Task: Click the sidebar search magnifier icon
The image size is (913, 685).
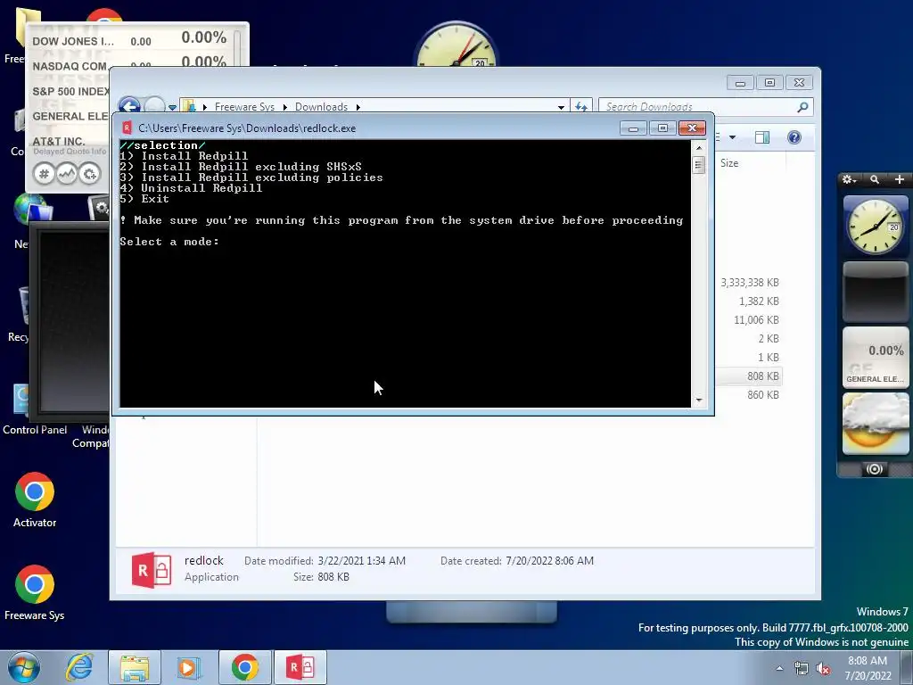Action: [x=875, y=179]
